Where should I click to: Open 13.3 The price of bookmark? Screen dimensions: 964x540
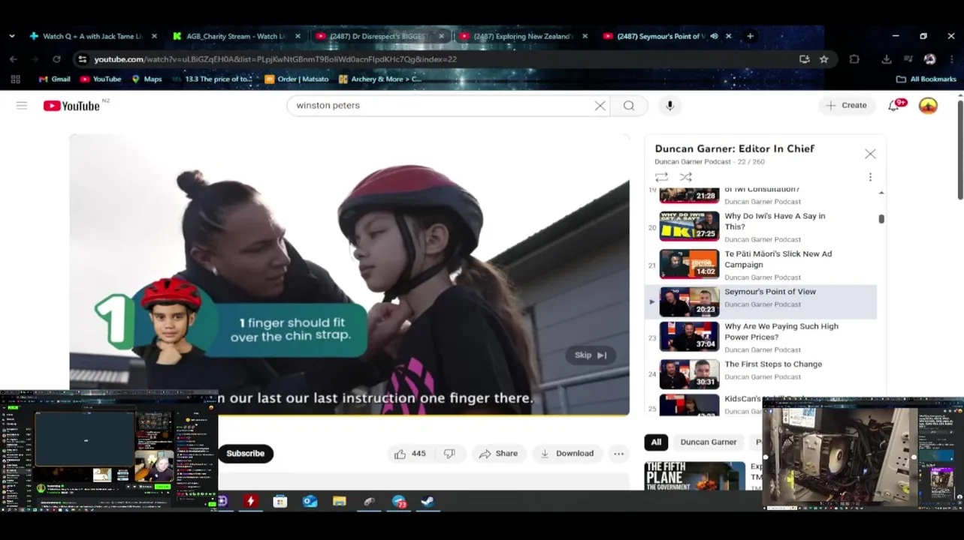coord(212,79)
